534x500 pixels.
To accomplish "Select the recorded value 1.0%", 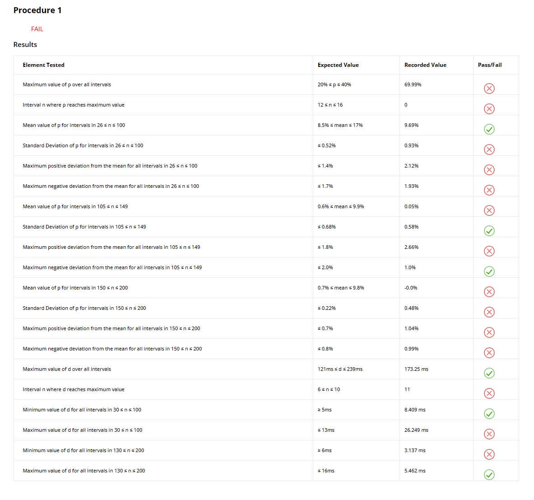I will coord(410,267).
